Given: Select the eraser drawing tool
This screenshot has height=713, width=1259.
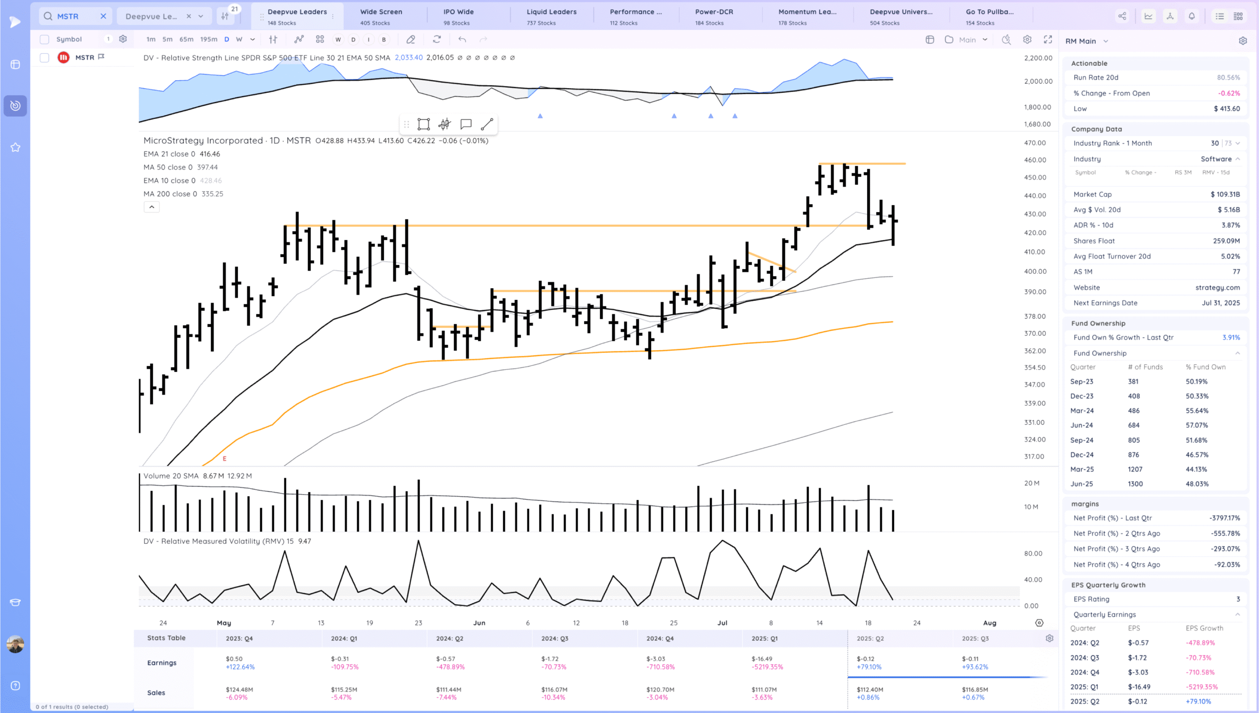Looking at the screenshot, I should click(x=411, y=39).
